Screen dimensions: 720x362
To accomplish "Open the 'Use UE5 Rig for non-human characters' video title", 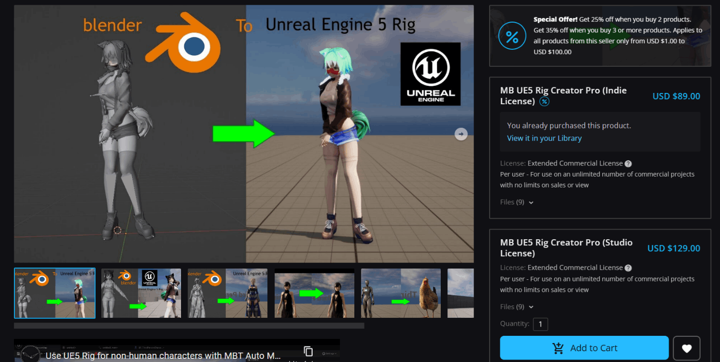I will click(163, 355).
